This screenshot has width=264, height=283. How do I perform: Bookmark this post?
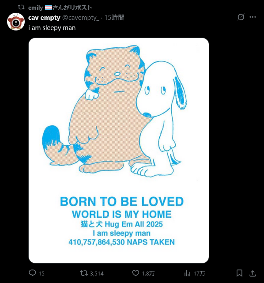click(239, 273)
